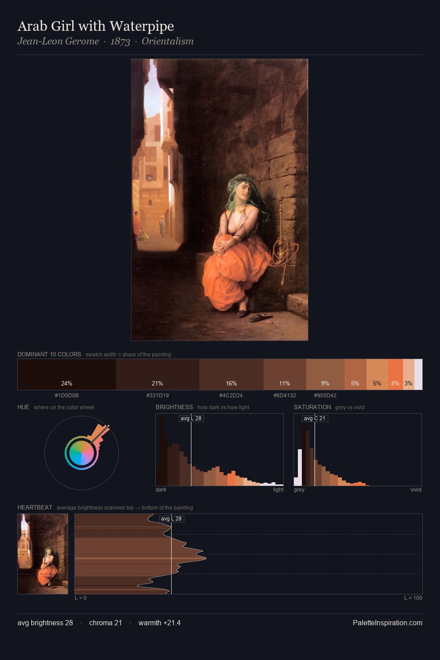Click the 'avg L 28' label in Brightness chart
Viewport: 440px width, 660px height.
click(x=191, y=418)
